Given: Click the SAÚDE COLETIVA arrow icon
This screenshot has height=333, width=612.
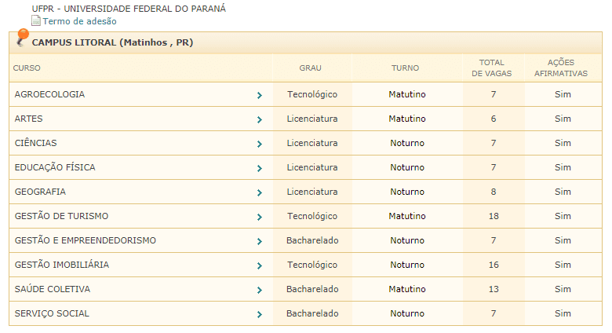Looking at the screenshot, I should (x=260, y=290).
